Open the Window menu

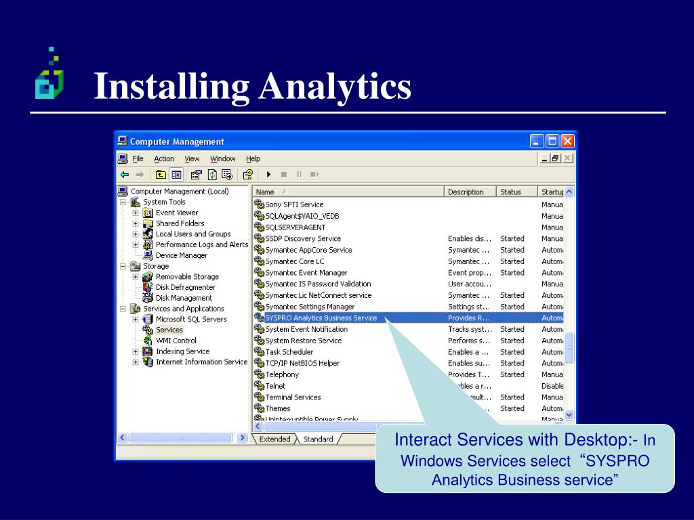[x=222, y=158]
